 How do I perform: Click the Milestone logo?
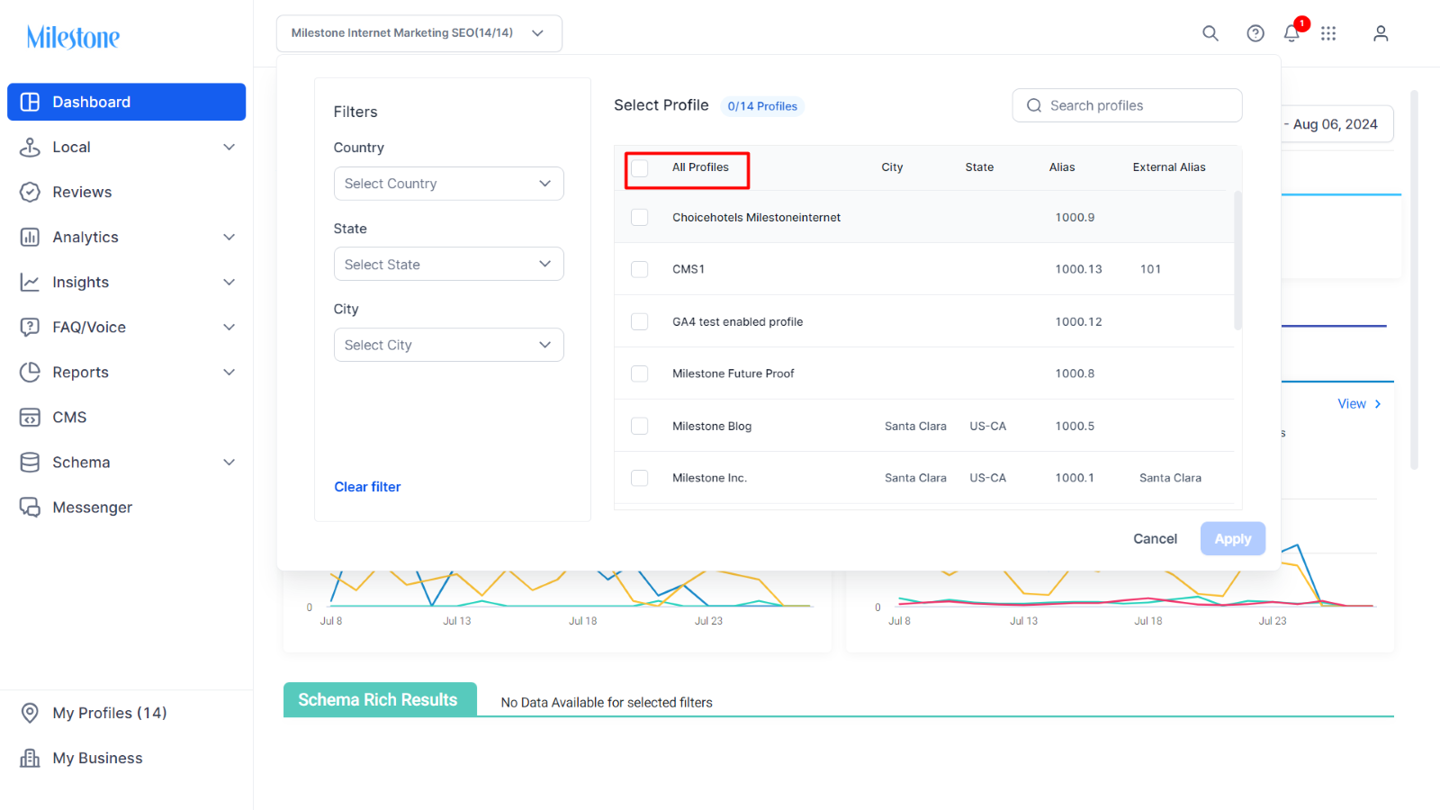click(x=73, y=37)
